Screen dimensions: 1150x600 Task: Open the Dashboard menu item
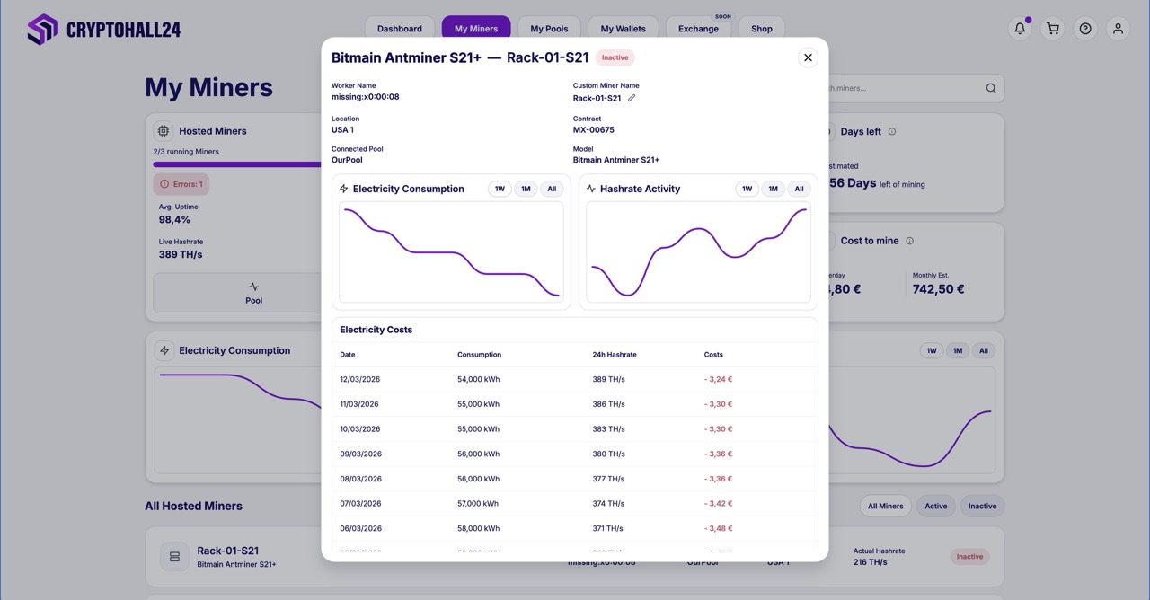pos(399,28)
